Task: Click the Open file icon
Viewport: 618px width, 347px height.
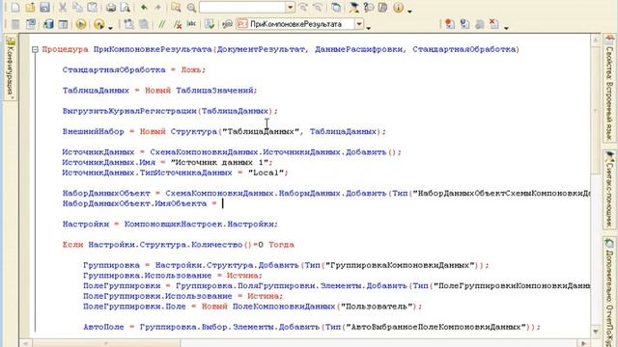Action: point(30,7)
